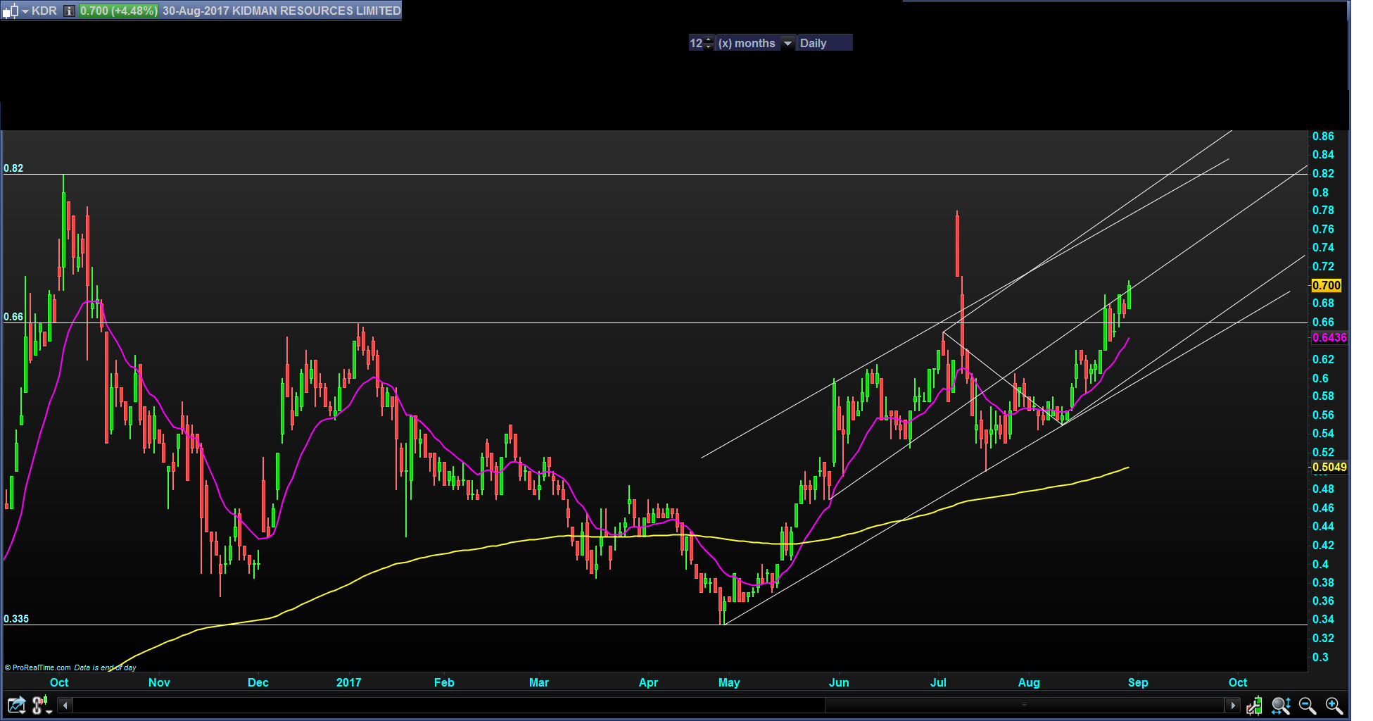The image size is (1373, 721).
Task: Click the share or export chart icon
Action: [x=16, y=705]
